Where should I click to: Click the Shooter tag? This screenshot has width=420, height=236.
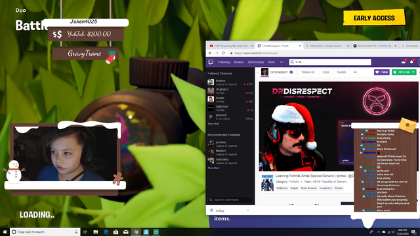(x=339, y=188)
